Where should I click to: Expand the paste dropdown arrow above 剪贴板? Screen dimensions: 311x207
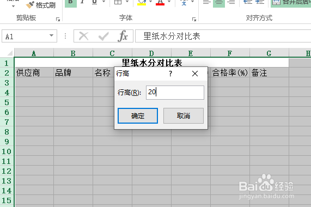(13, 6)
